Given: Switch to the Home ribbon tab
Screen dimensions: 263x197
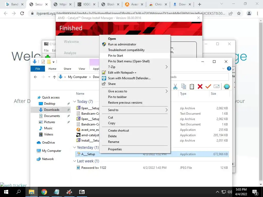Looking at the screenshot, I should point(52,69).
